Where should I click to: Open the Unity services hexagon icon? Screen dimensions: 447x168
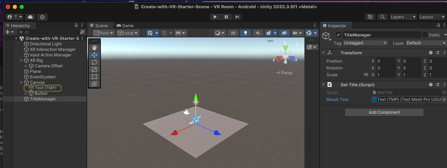point(42,17)
